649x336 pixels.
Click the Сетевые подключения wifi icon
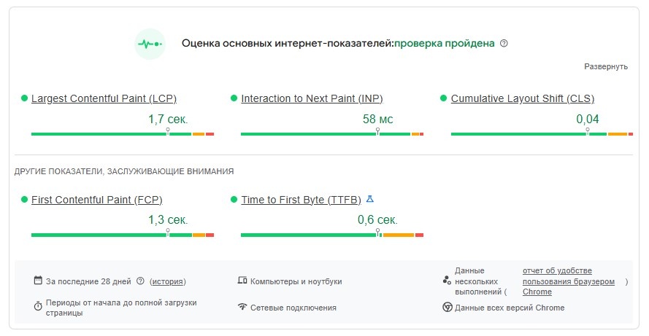(242, 307)
